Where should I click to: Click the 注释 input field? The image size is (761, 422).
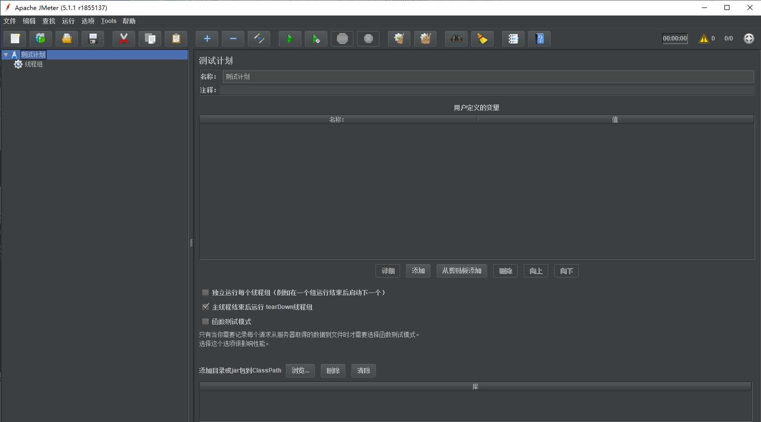point(487,90)
